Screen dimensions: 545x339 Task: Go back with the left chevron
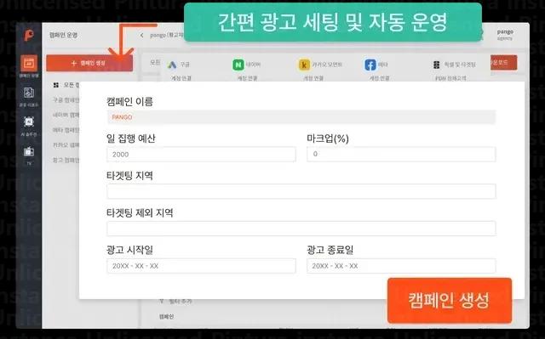coord(142,36)
